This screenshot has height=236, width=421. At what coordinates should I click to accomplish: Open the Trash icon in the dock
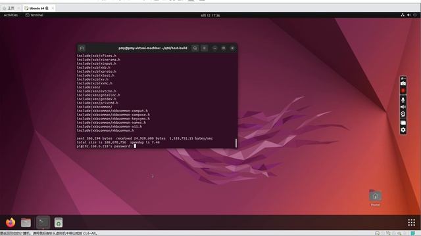point(59,222)
